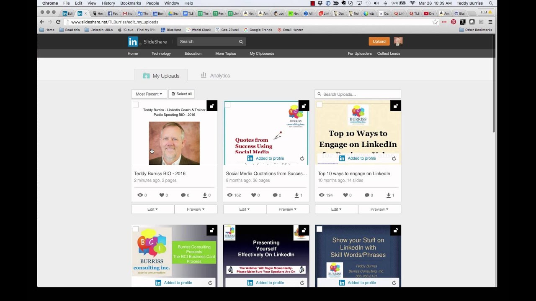Click the lock icon on Top 10 Ways card
536x301 pixels.
click(396, 106)
